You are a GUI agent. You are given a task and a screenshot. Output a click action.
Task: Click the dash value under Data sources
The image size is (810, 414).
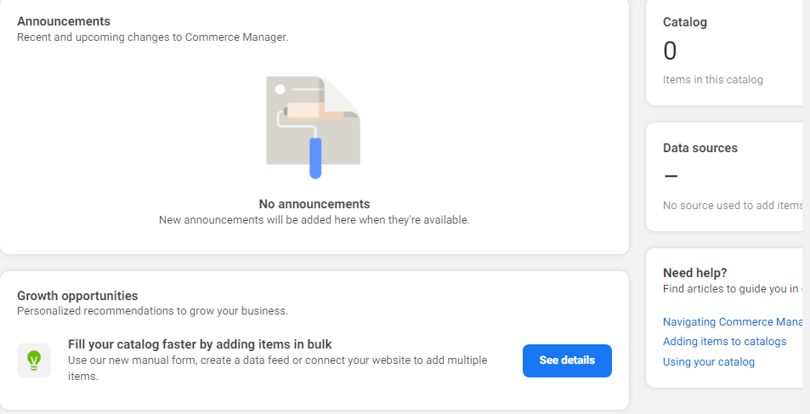pyautogui.click(x=671, y=177)
